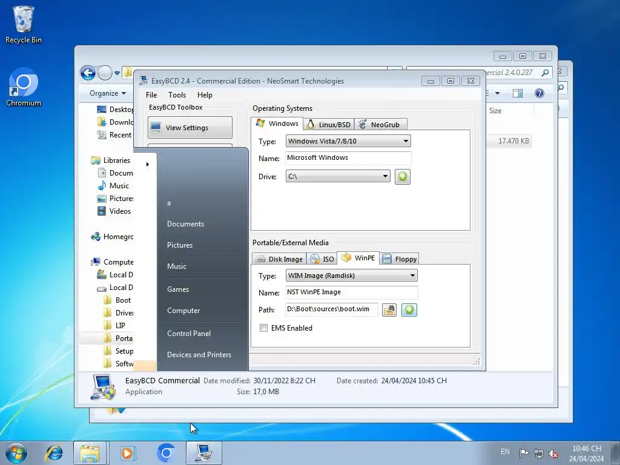The width and height of the screenshot is (620, 465).
Task: Open the Help menu in EasyBCD
Action: [x=205, y=95]
